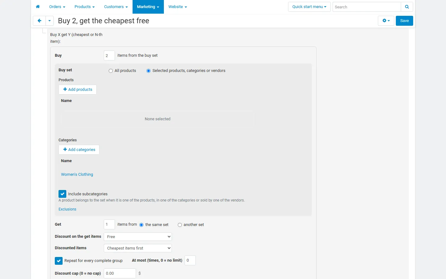This screenshot has width=446, height=279.
Task: Click the Get quantity field
Action: pos(109,224)
